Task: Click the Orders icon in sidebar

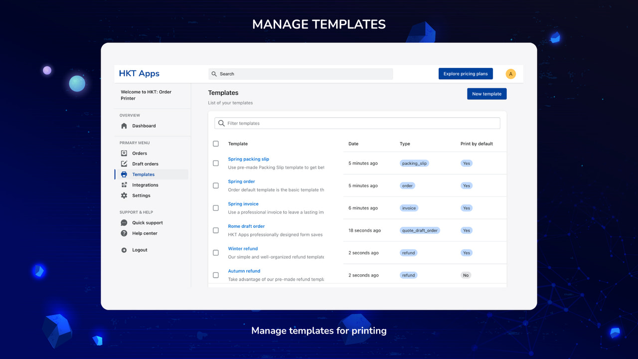Action: tap(123, 153)
